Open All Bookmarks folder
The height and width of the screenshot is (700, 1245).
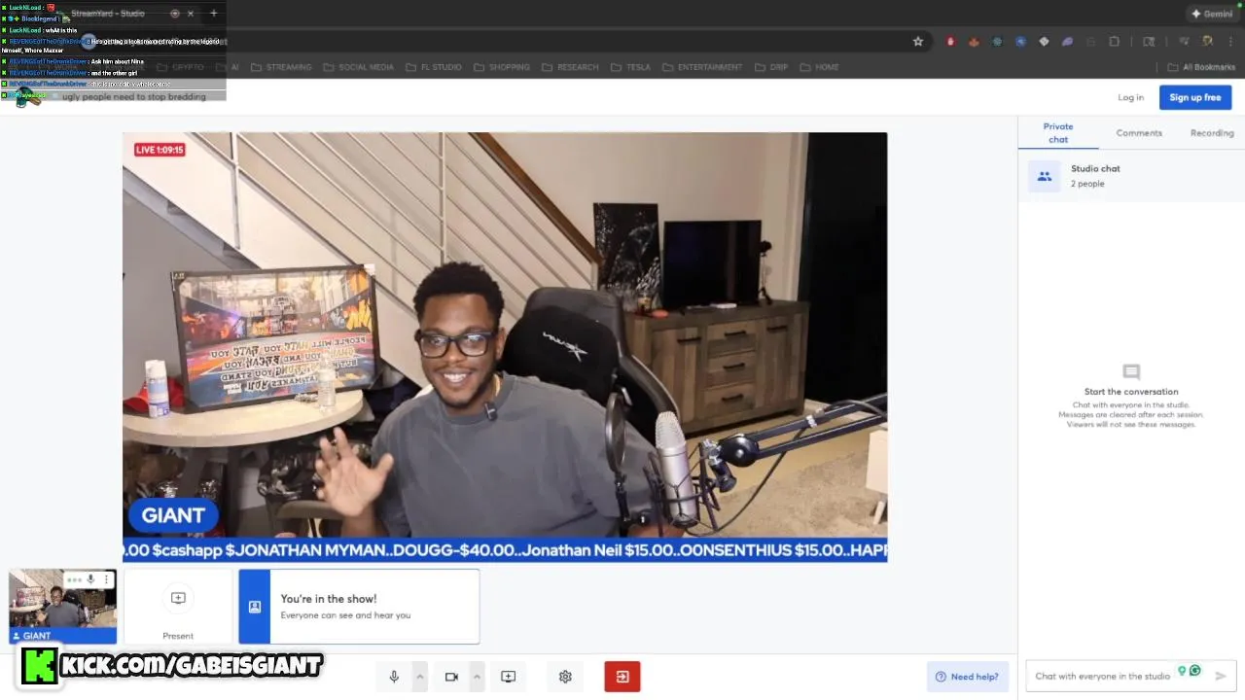coord(1201,67)
